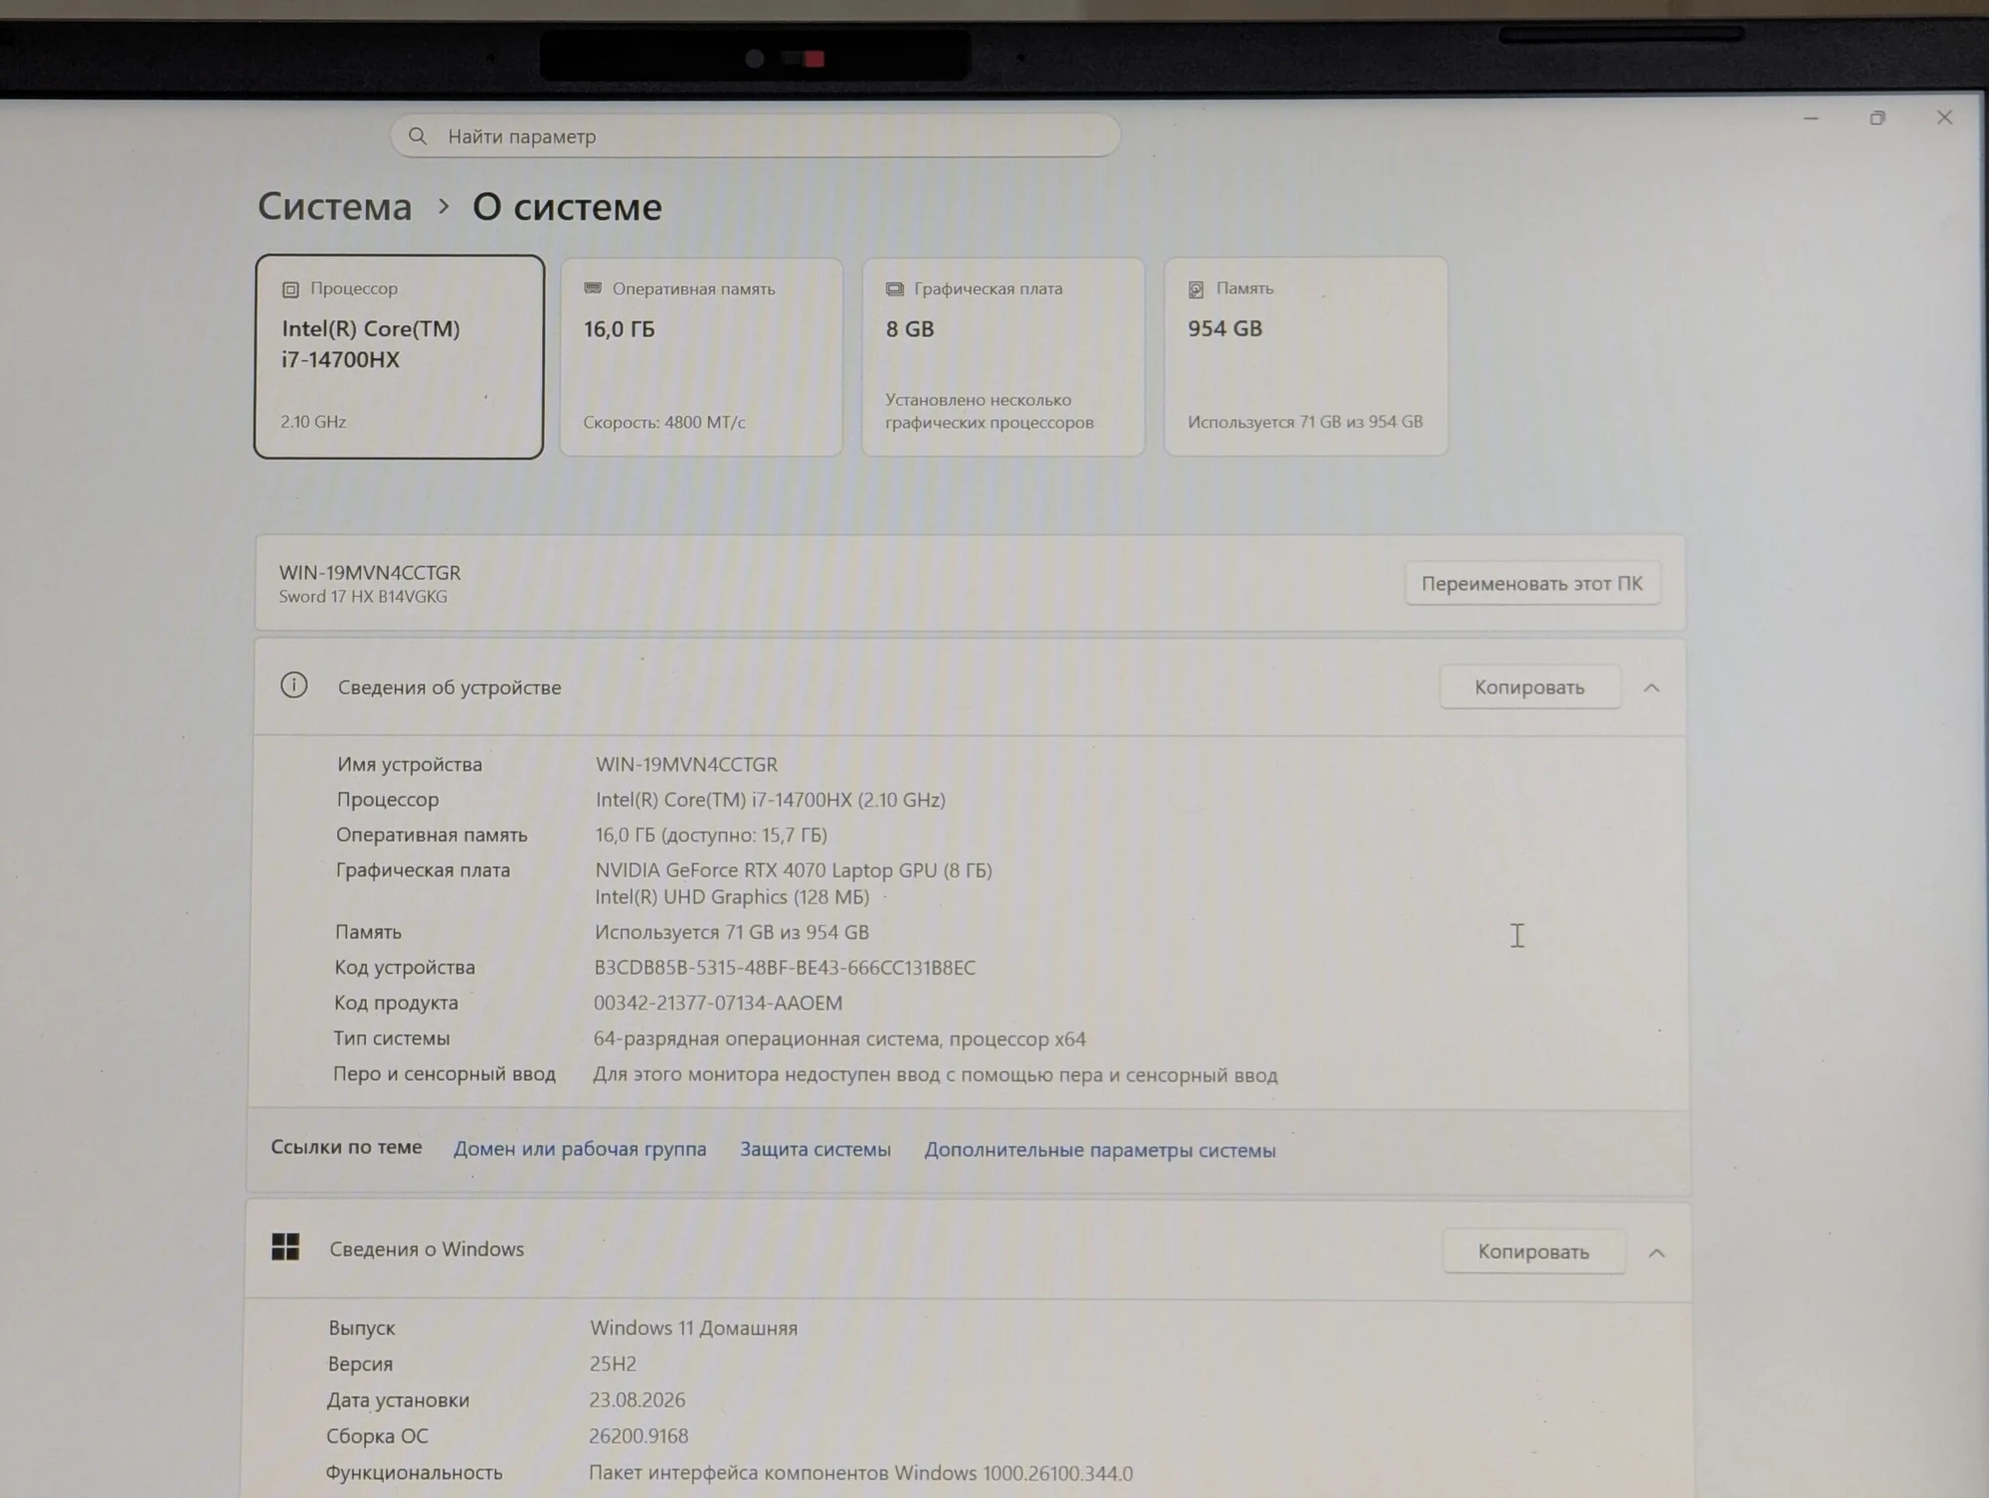Close the Settings window
The width and height of the screenshot is (1989, 1498).
(x=1944, y=117)
